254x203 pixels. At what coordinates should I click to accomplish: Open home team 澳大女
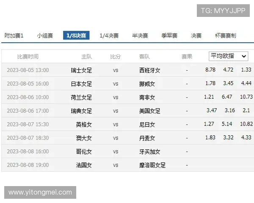tap(84, 138)
